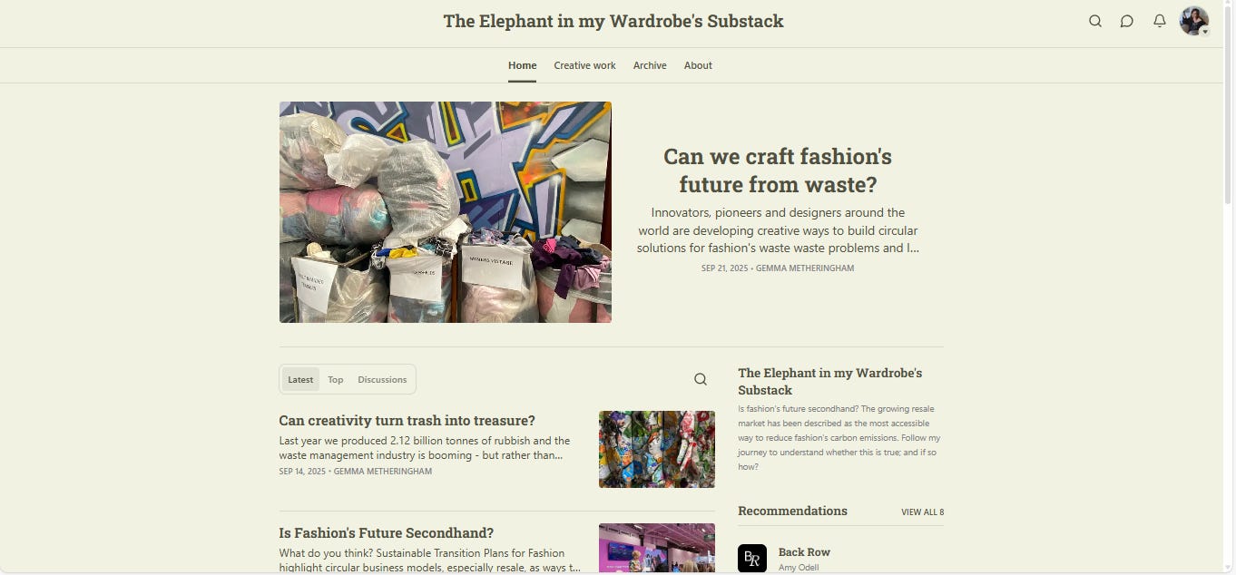
Task: Click the magnifier icon beside post filters
Action: click(x=701, y=379)
